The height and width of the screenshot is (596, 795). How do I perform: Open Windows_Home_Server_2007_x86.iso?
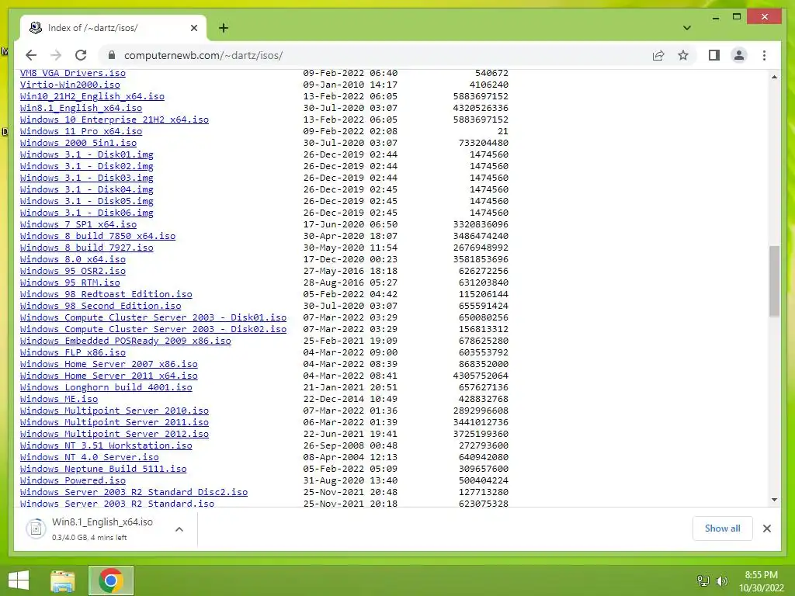coord(109,365)
